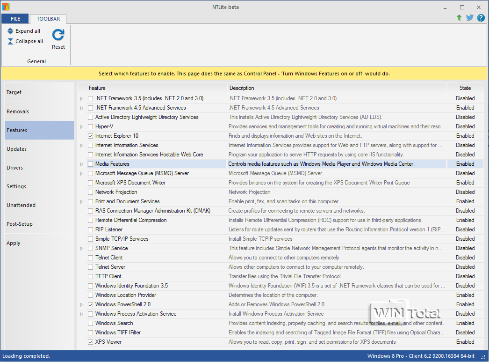Tick the Hyper-V feature checkbox

[91, 126]
